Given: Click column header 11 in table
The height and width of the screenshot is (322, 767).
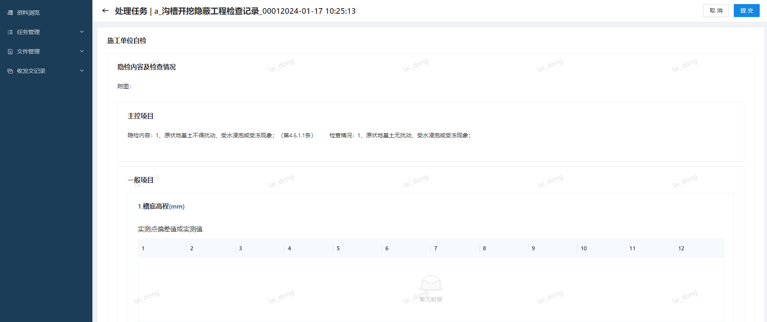Looking at the screenshot, I should 651,248.
